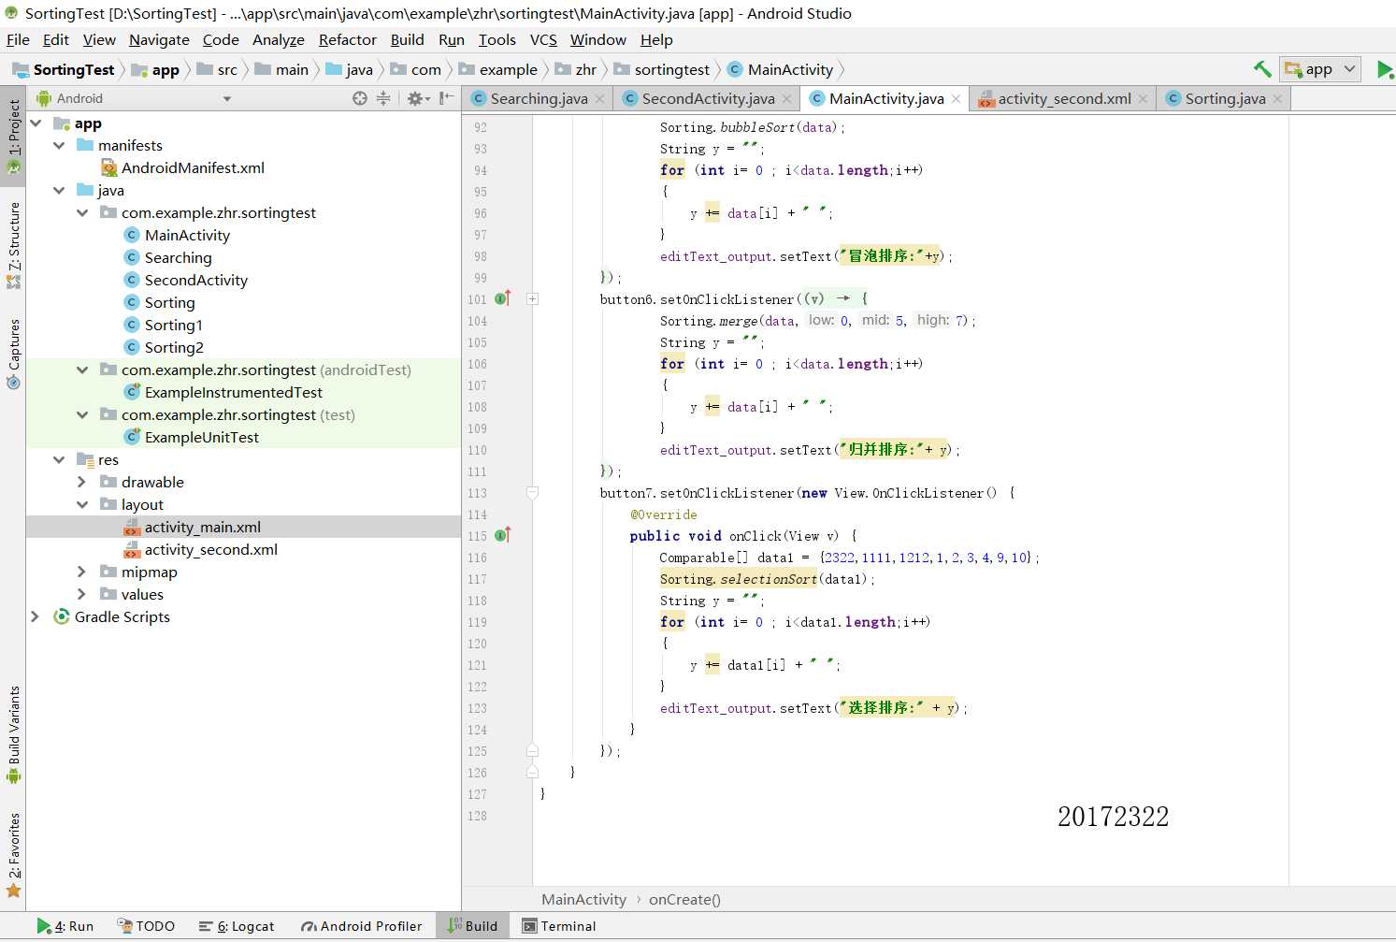
Task: Select ExampleInstrumentedTest file
Action: [223, 393]
